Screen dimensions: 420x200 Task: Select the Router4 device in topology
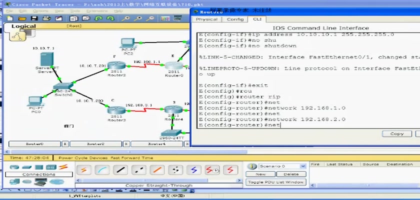click(173, 109)
